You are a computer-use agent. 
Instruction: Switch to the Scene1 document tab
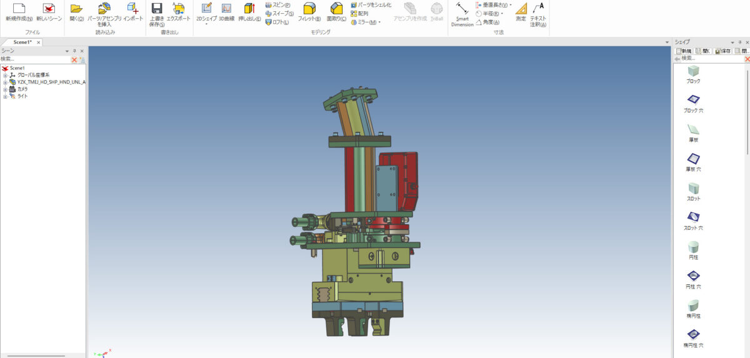pos(22,42)
